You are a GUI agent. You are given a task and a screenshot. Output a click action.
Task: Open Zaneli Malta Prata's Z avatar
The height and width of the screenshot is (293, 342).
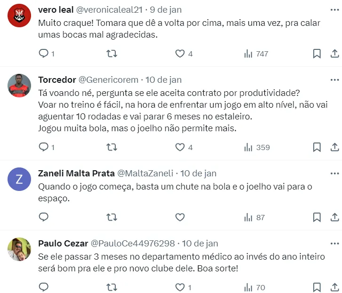pyautogui.click(x=20, y=179)
